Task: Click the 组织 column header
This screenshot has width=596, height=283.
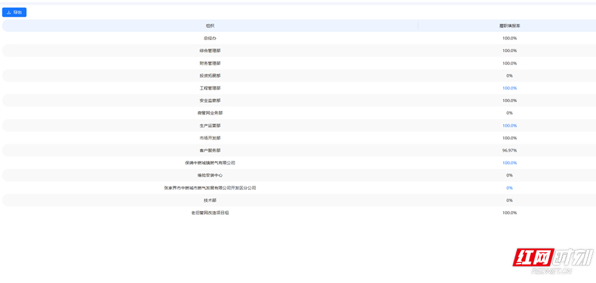Action: (x=210, y=26)
